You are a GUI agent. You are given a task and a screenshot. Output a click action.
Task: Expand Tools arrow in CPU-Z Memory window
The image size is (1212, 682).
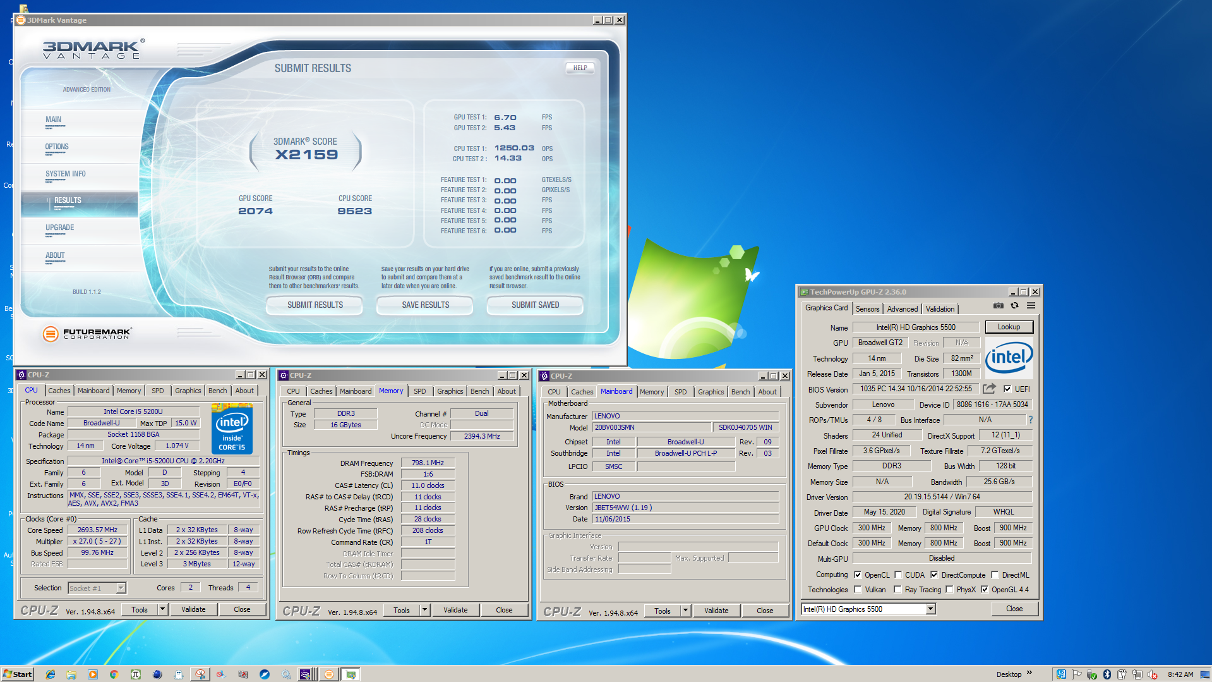424,611
